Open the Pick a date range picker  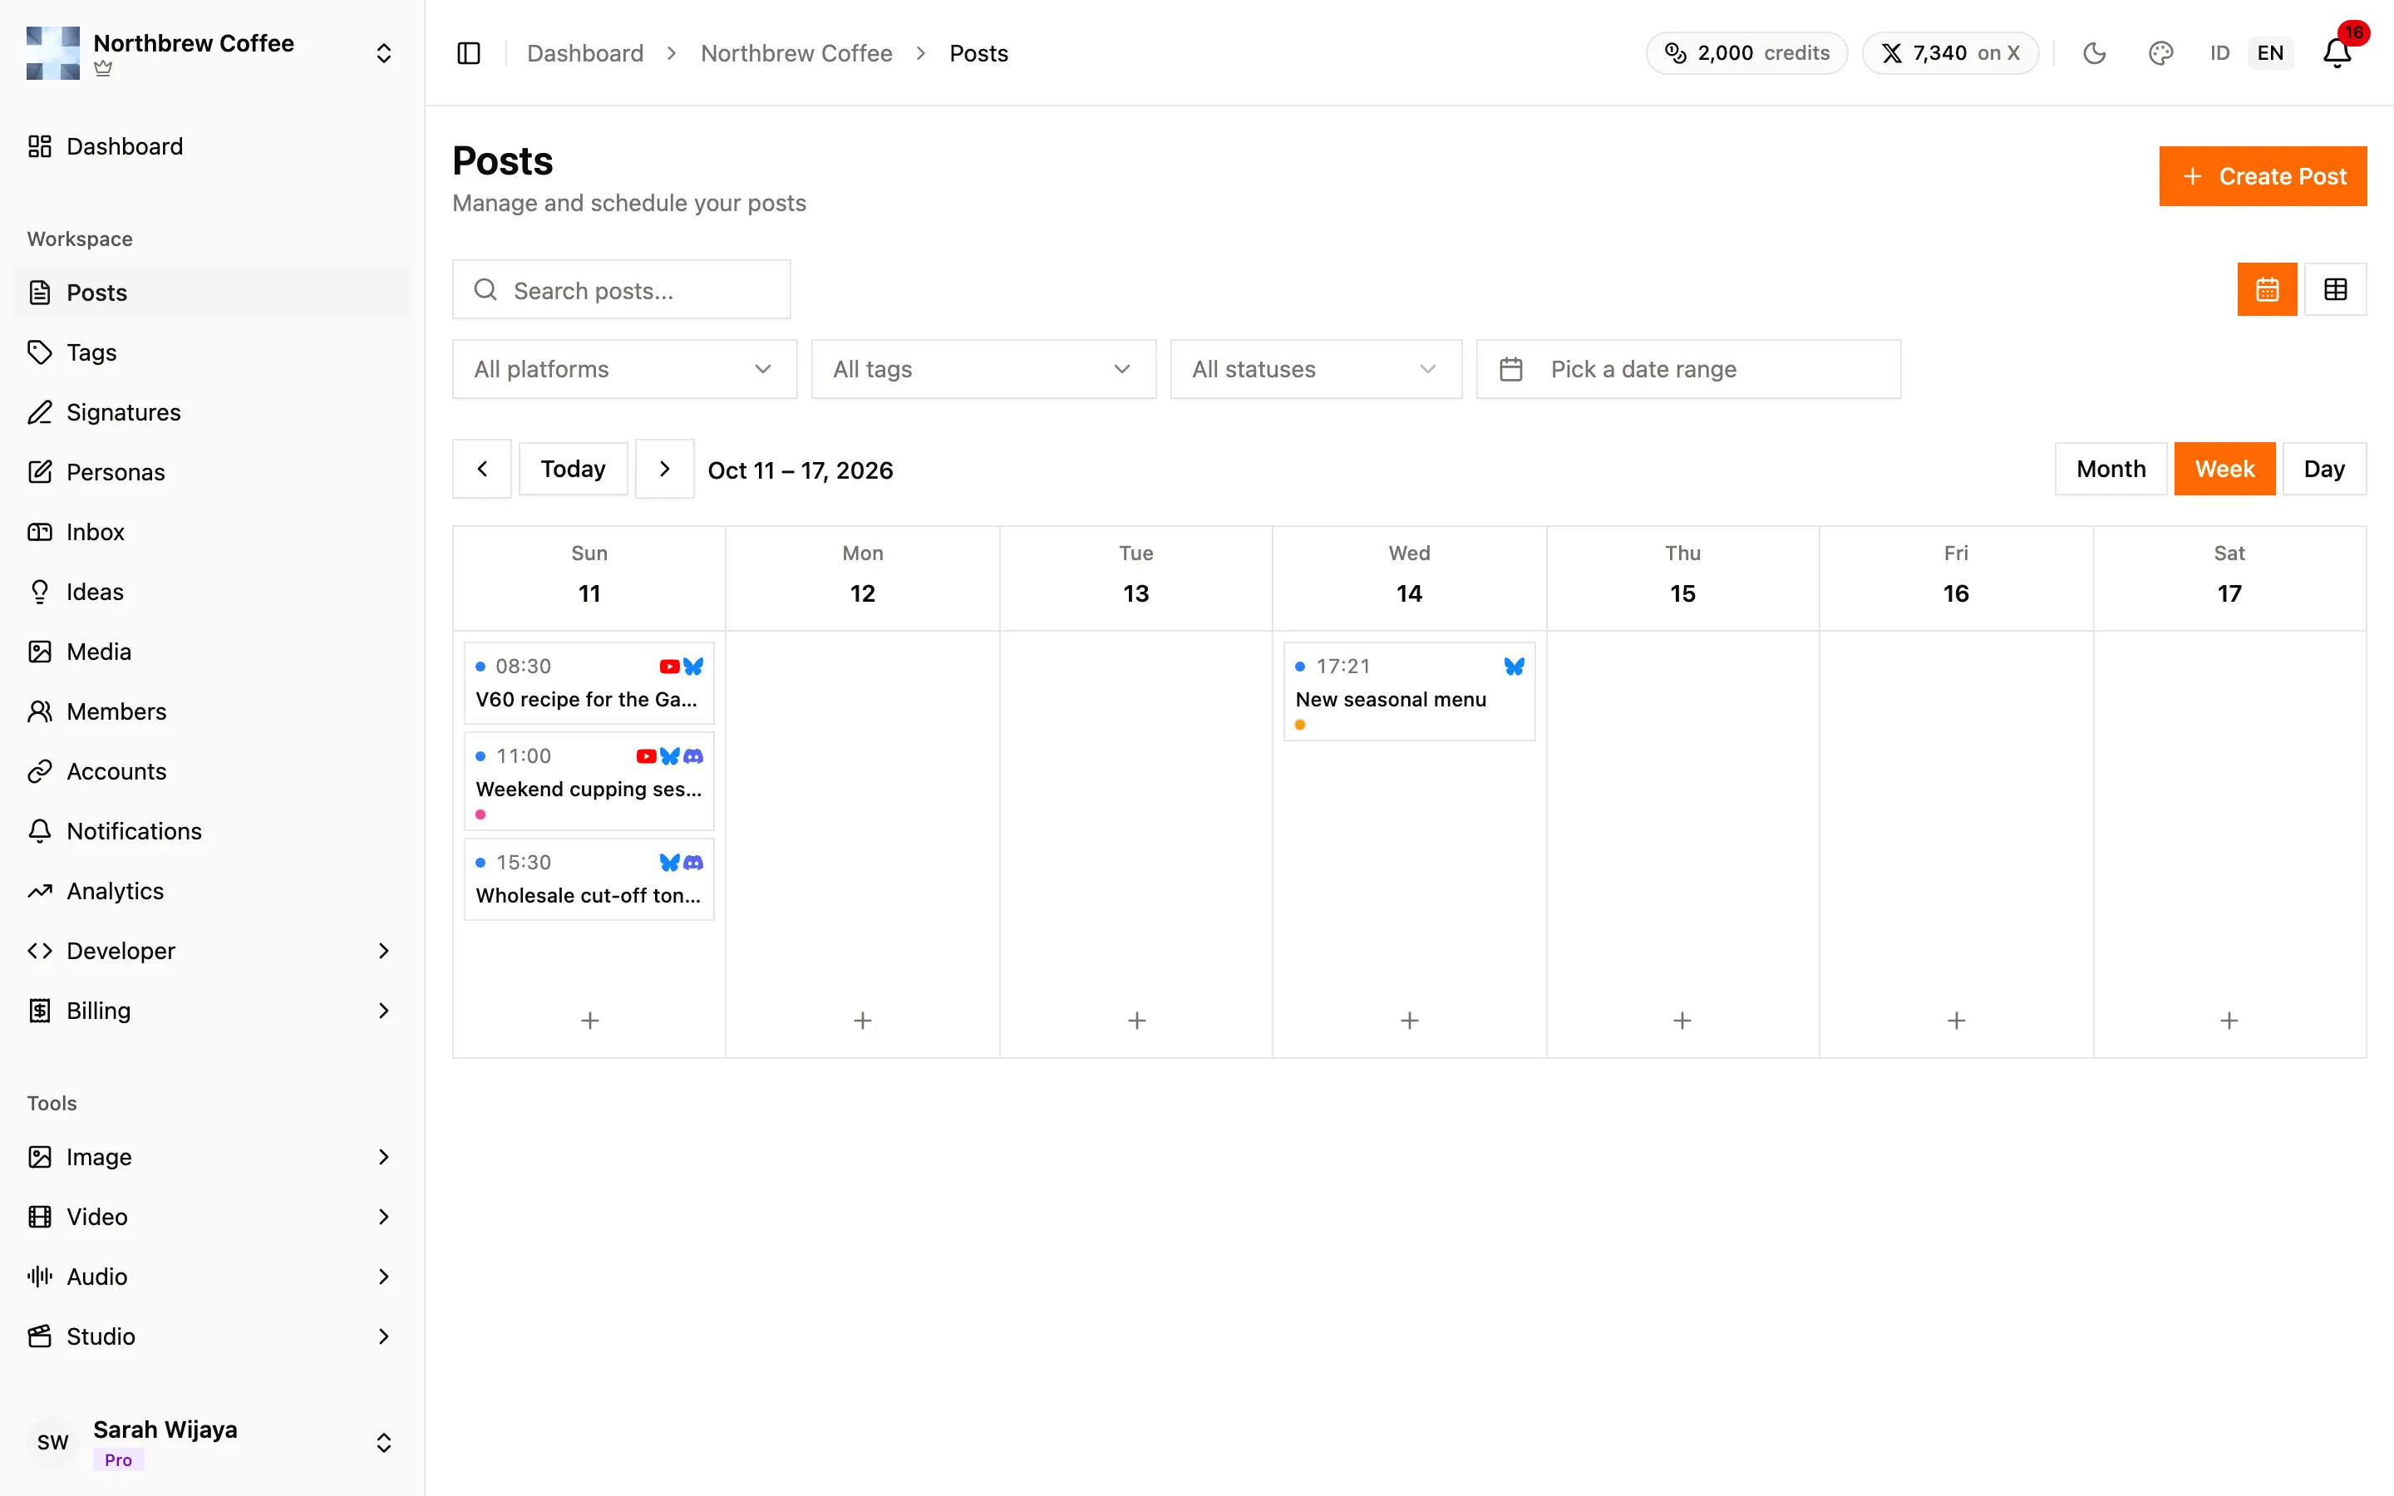pos(1687,370)
